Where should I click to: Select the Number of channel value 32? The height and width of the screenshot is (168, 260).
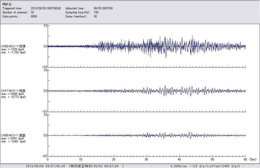32,12
